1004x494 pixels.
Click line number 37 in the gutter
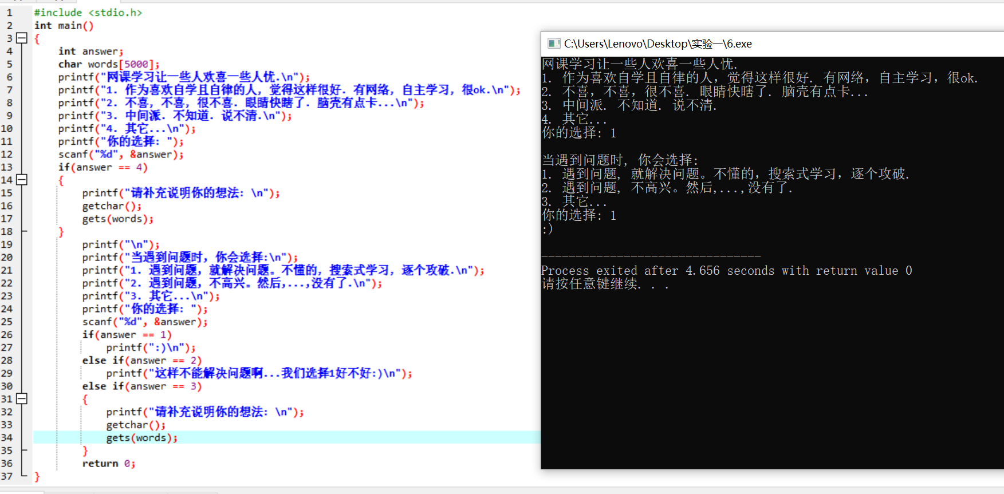(7, 476)
